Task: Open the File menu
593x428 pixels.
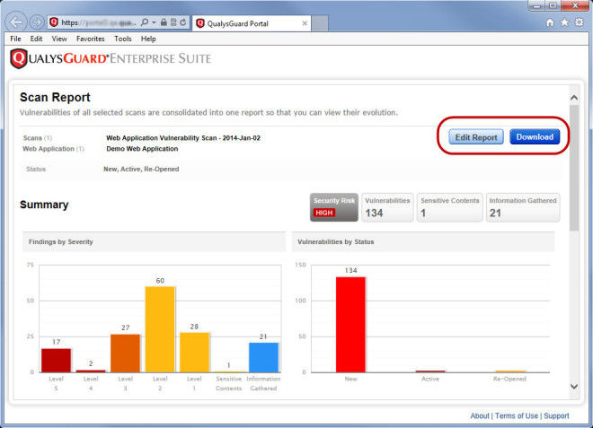Action: 15,39
